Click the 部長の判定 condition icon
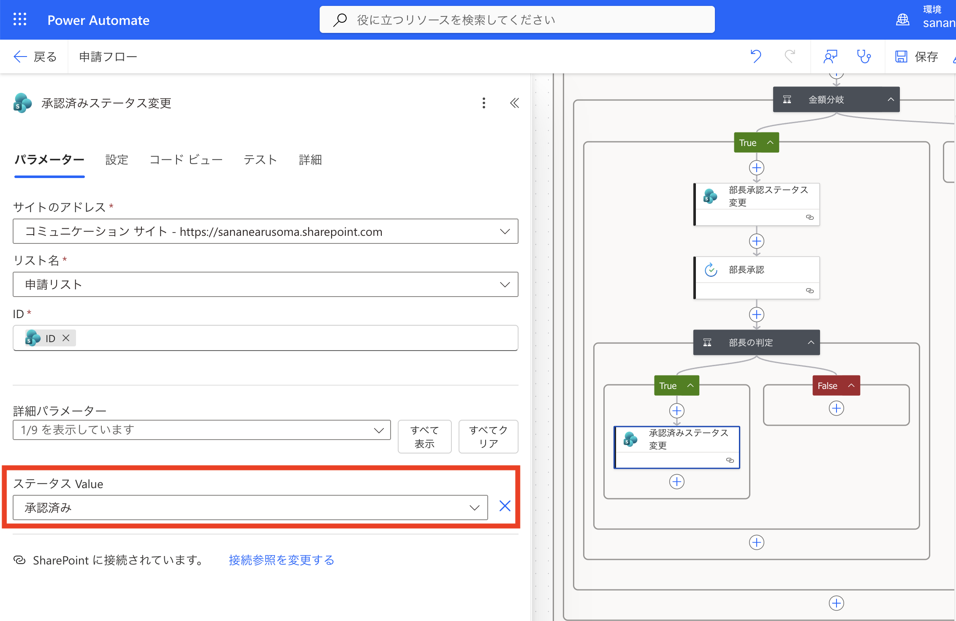 pyautogui.click(x=707, y=342)
